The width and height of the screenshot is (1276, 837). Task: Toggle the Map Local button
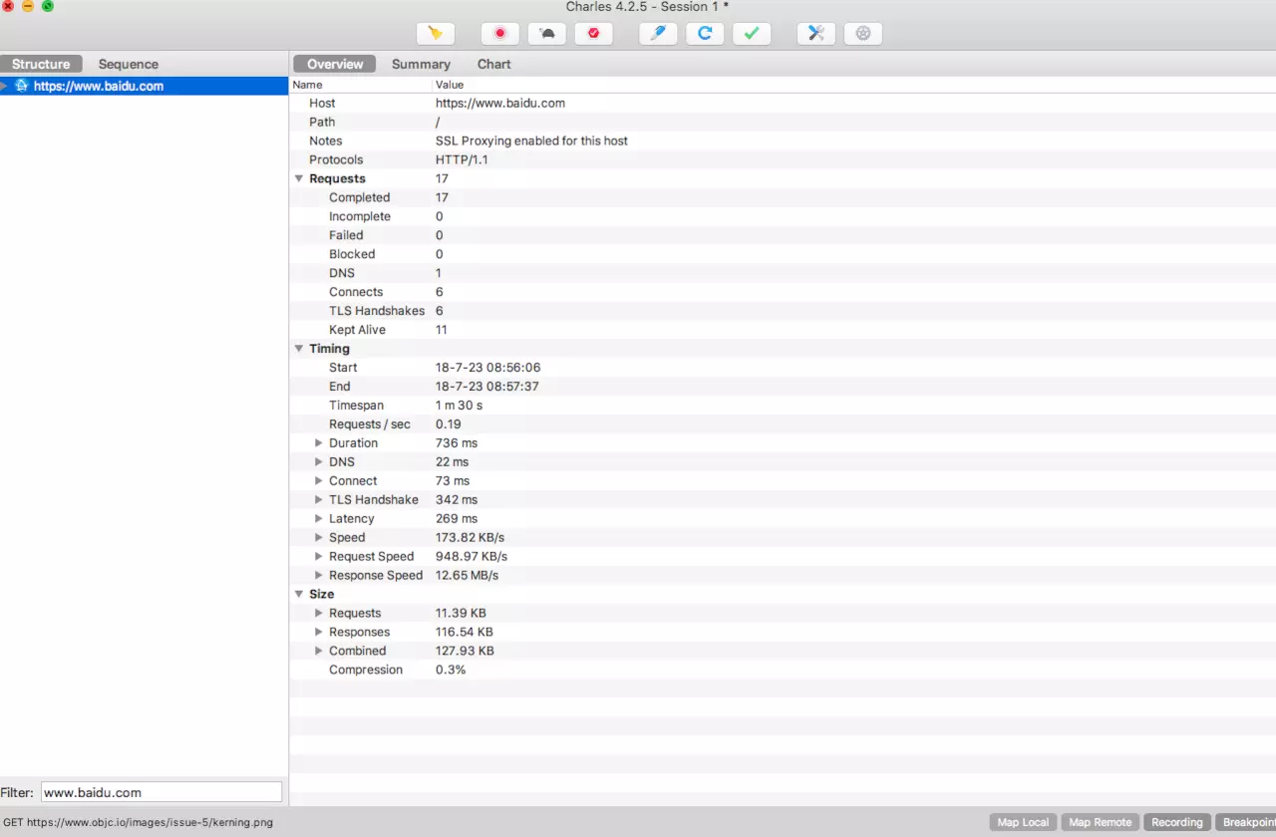(1023, 822)
